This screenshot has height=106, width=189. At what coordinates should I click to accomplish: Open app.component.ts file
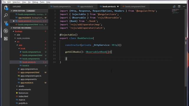(29, 79)
